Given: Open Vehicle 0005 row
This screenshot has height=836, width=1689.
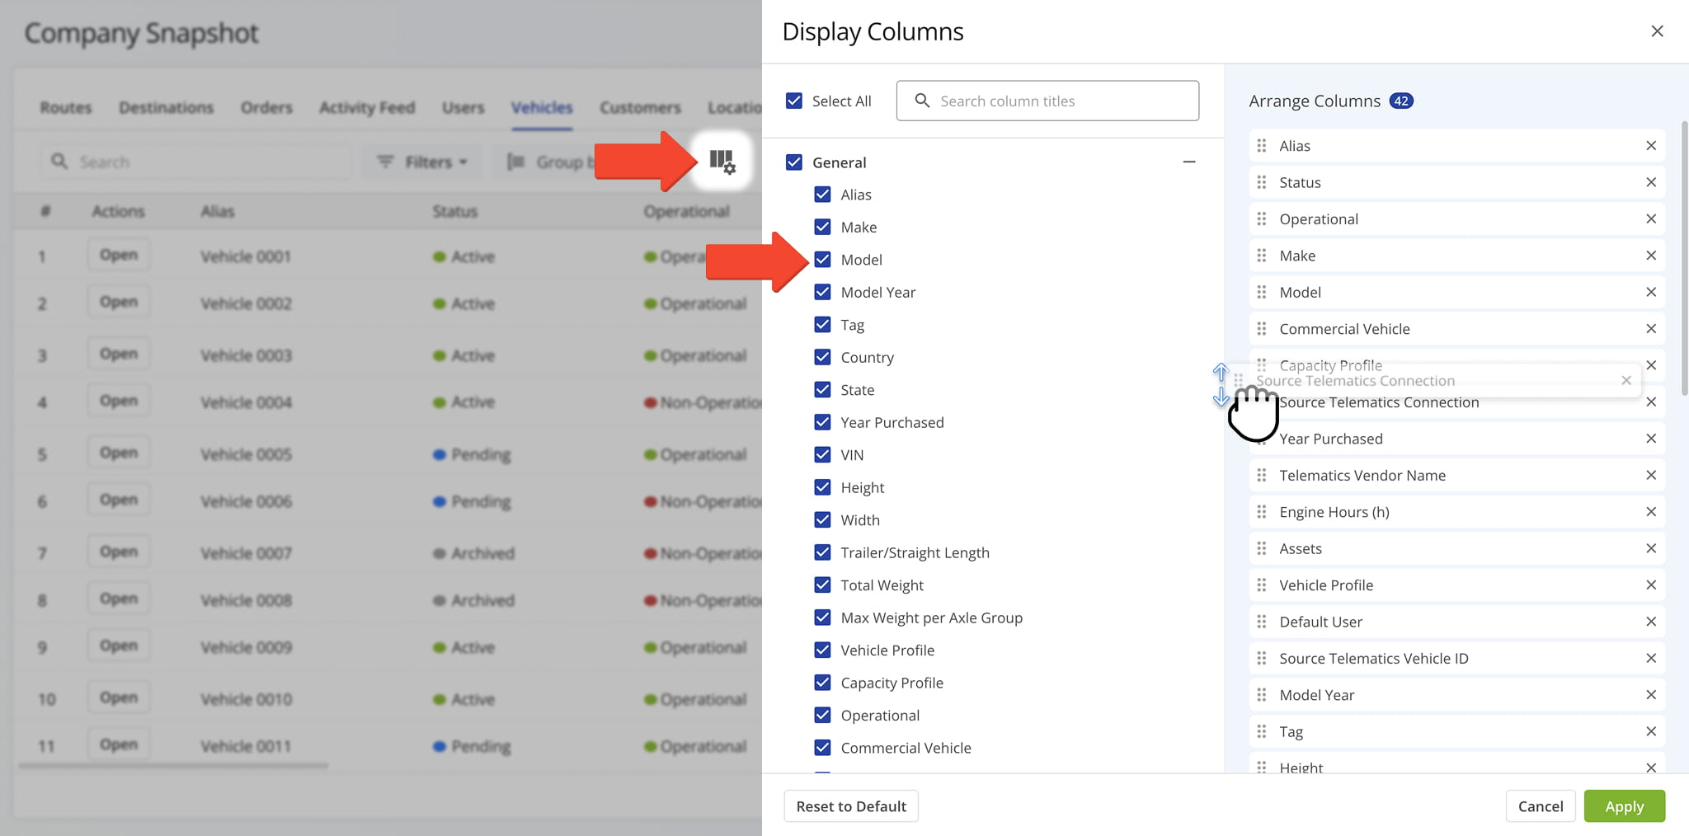Looking at the screenshot, I should coord(119,453).
